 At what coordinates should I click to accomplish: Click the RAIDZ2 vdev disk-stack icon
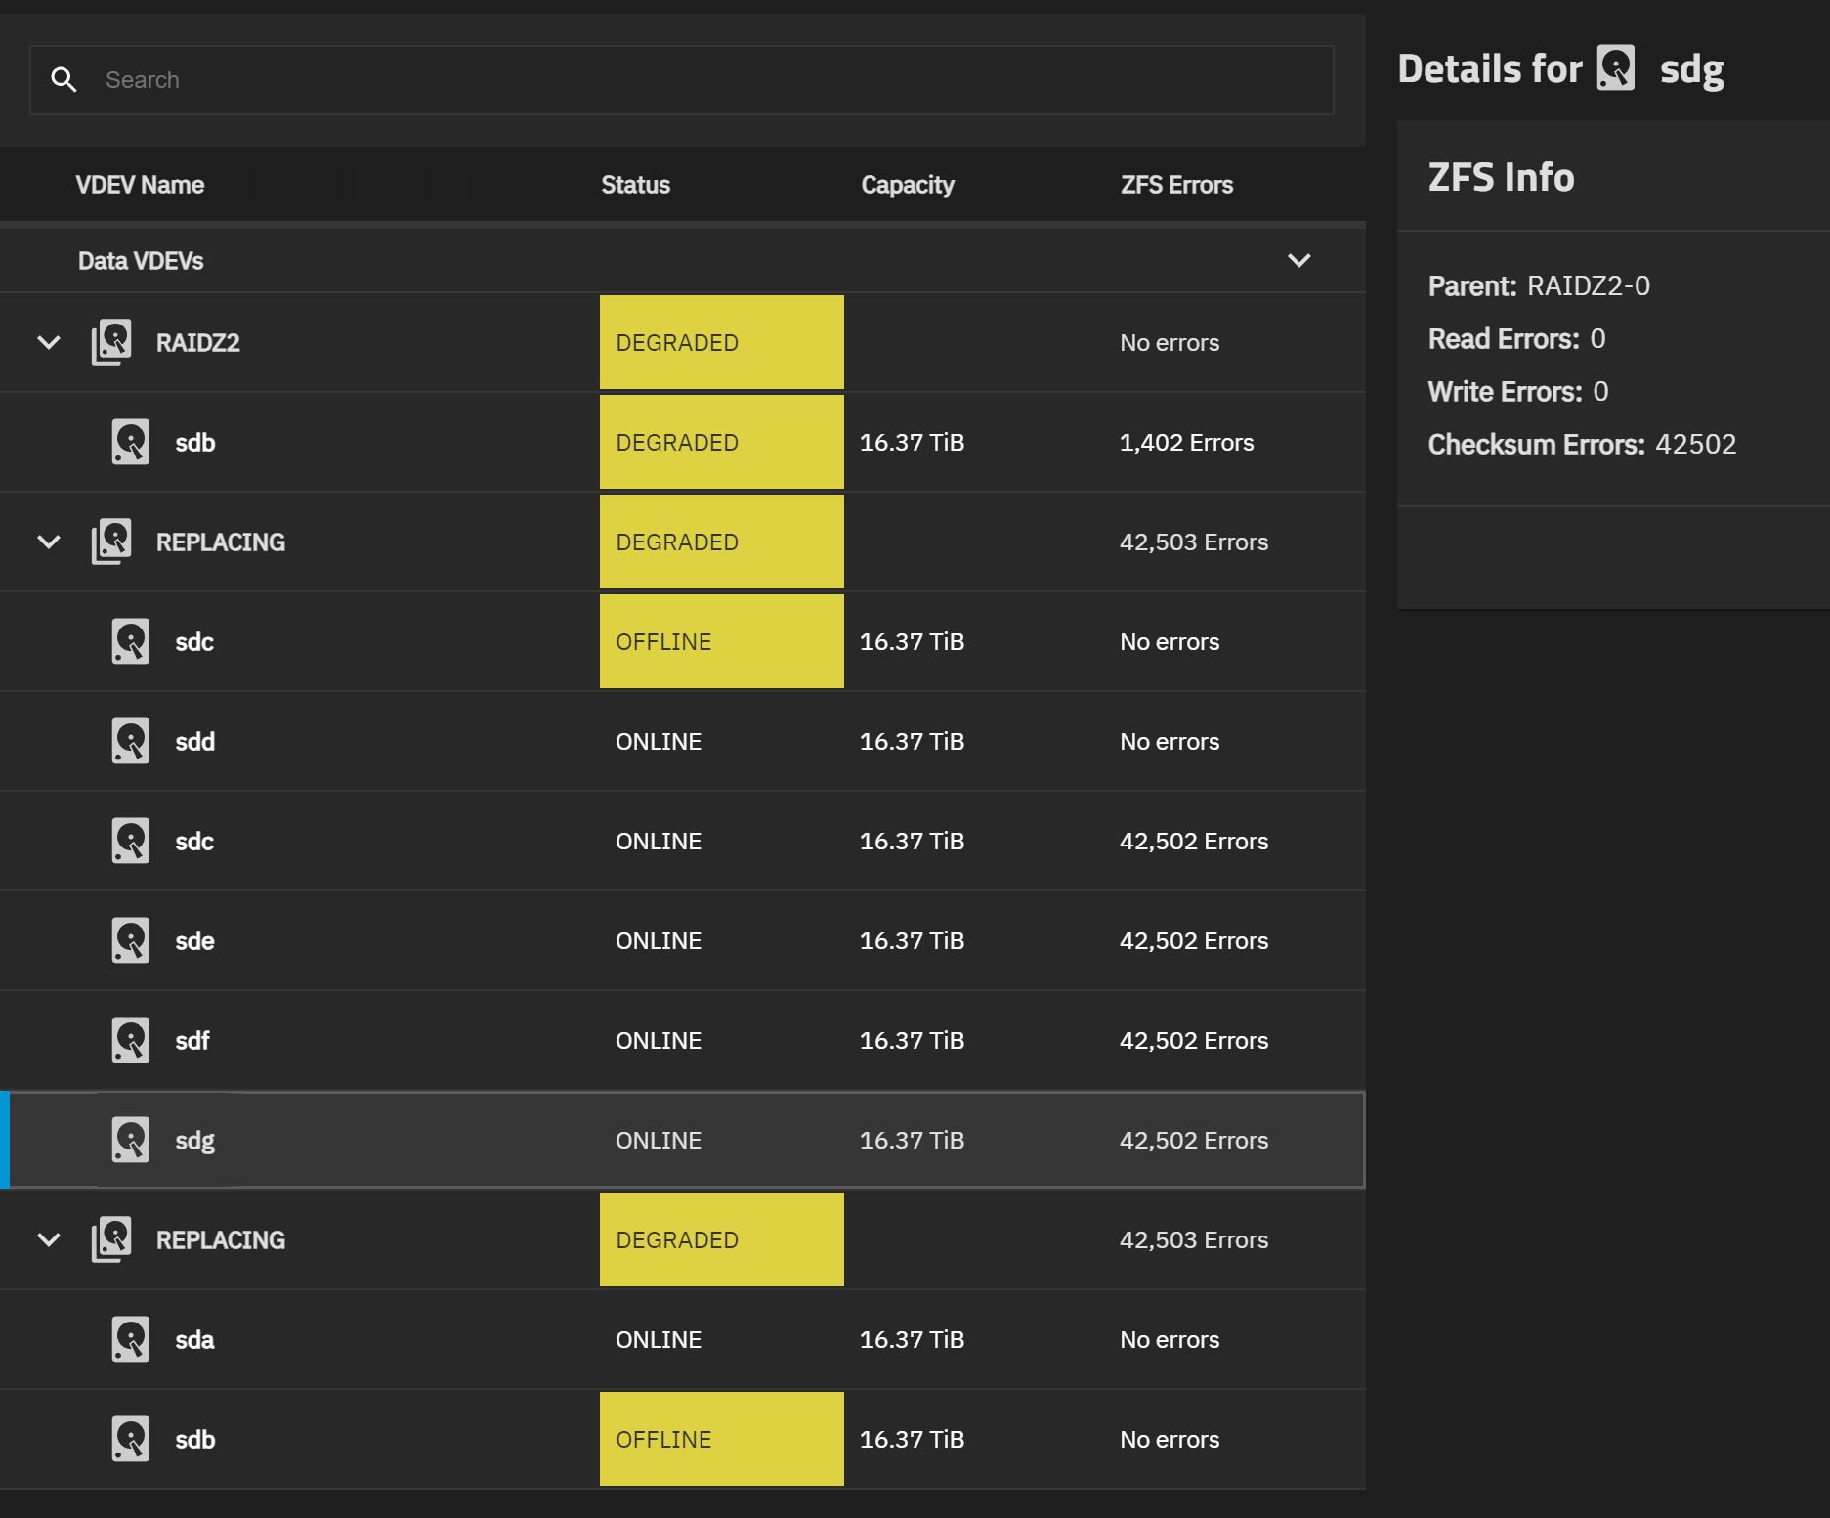(111, 342)
